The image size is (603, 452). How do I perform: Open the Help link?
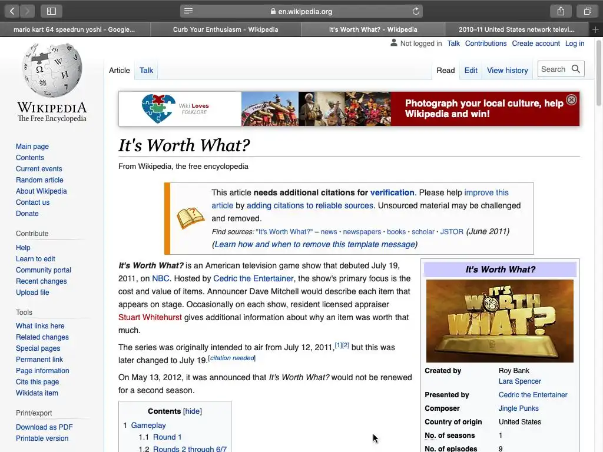coord(23,248)
